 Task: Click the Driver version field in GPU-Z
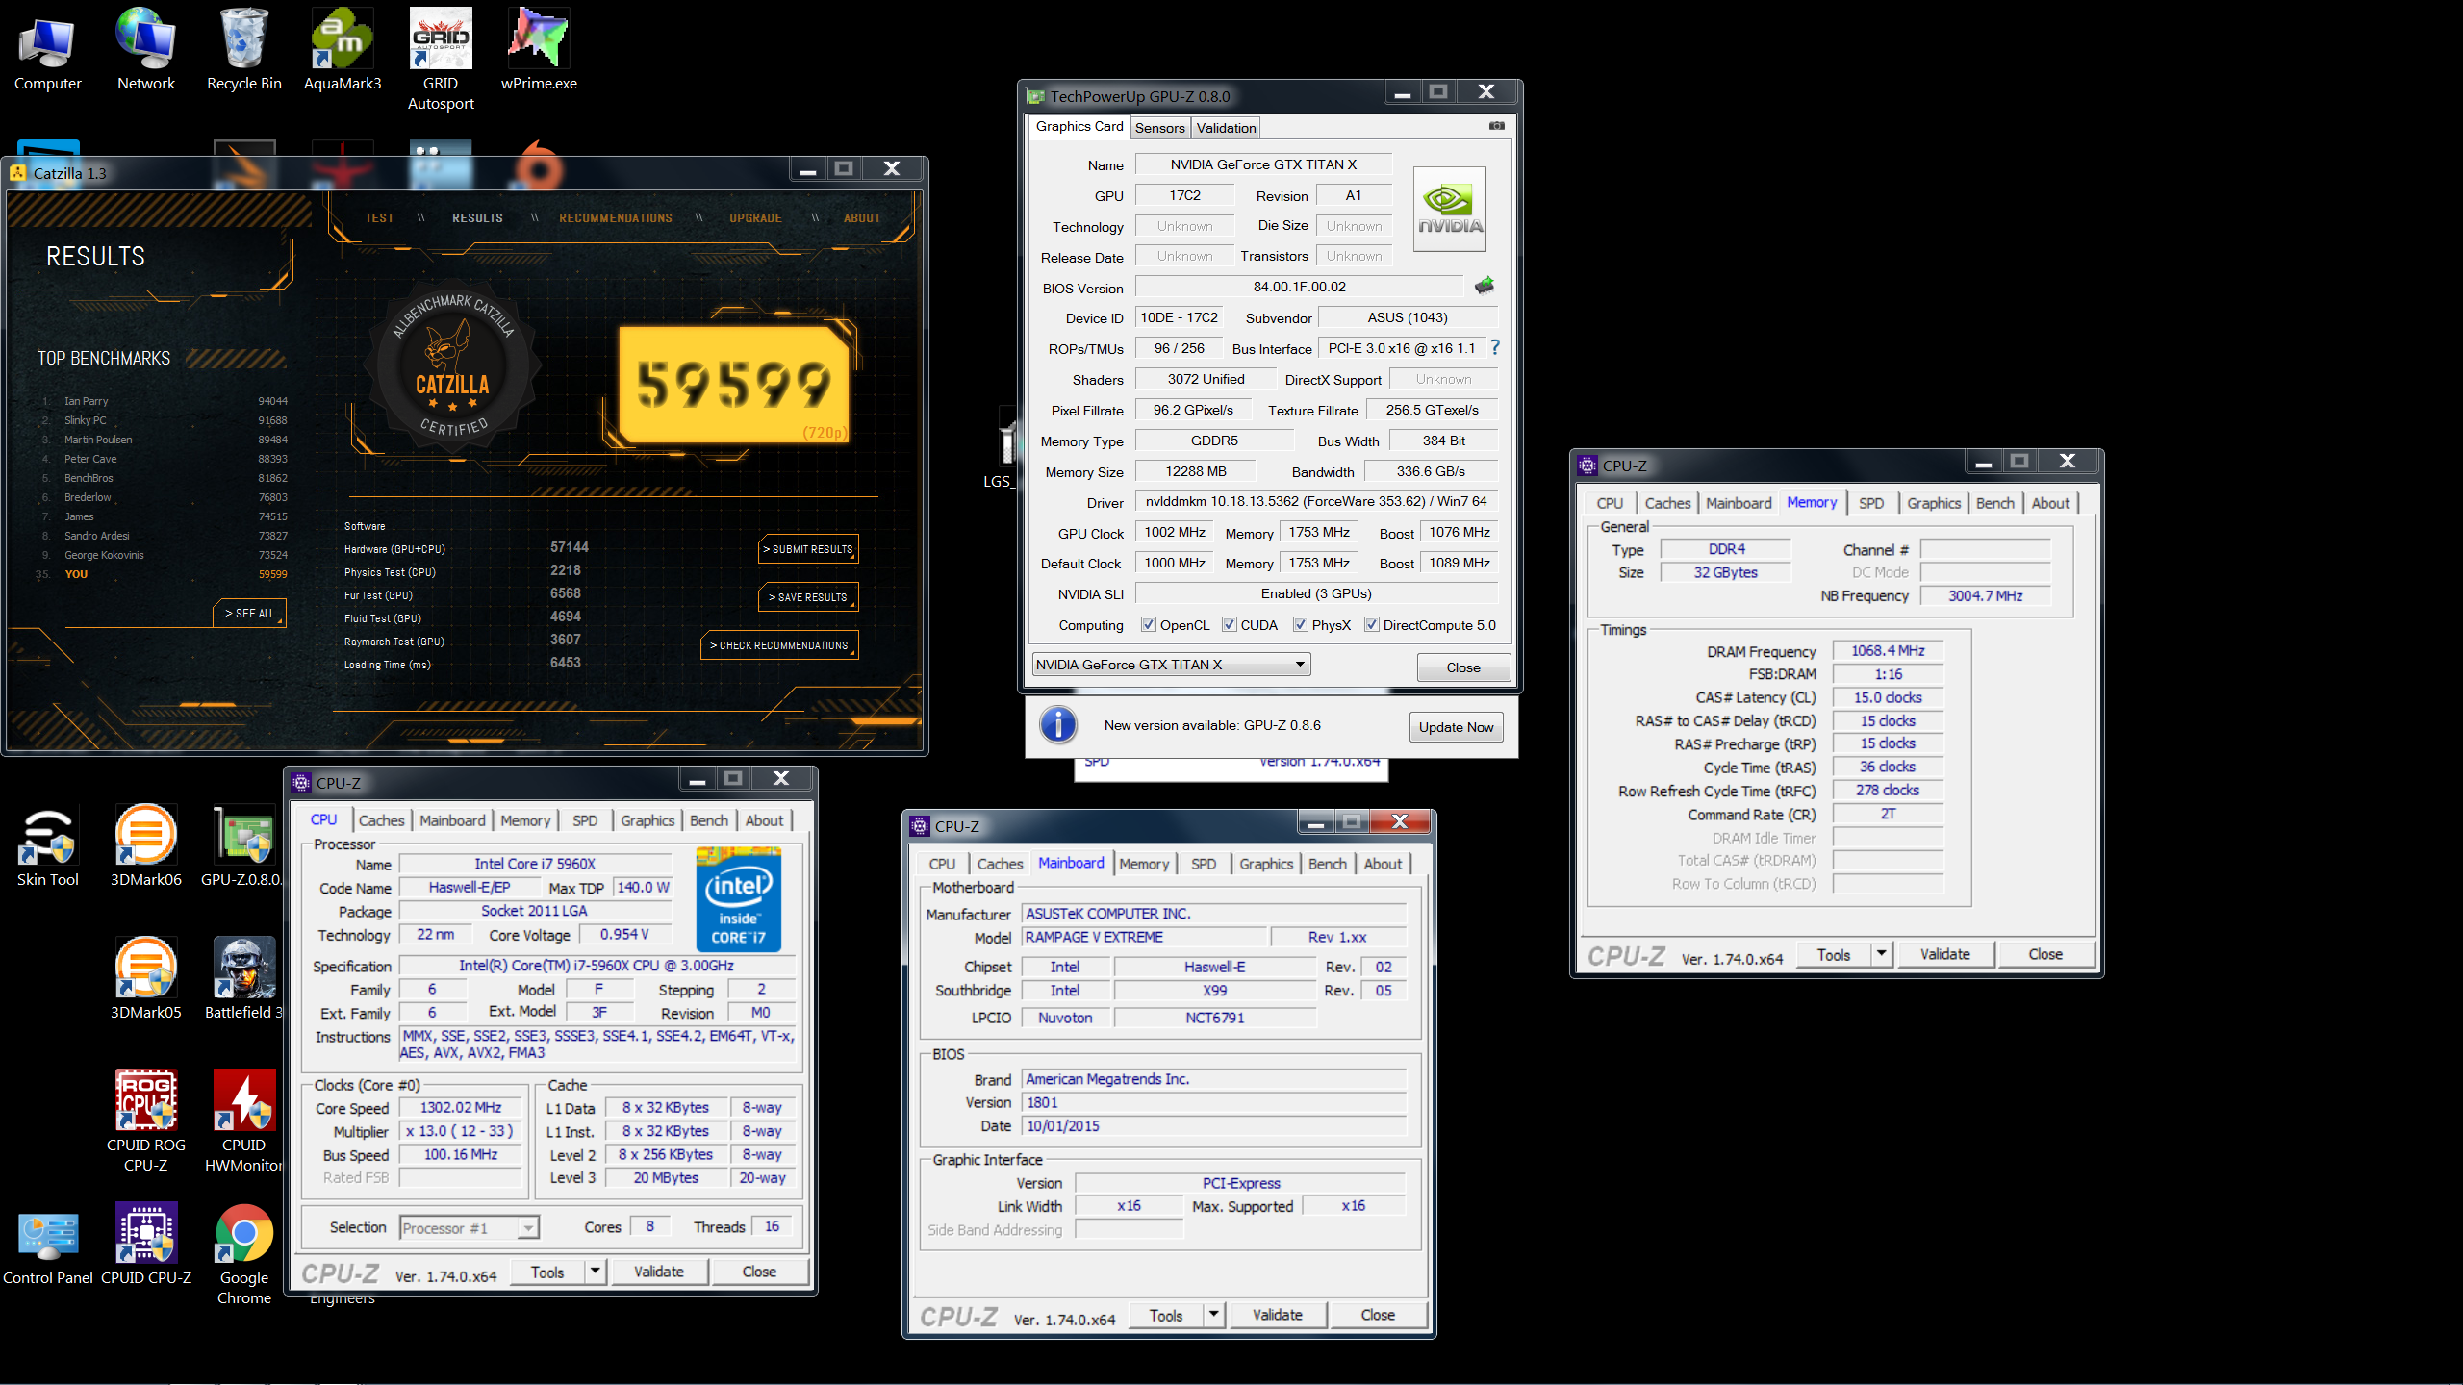(x=1316, y=502)
